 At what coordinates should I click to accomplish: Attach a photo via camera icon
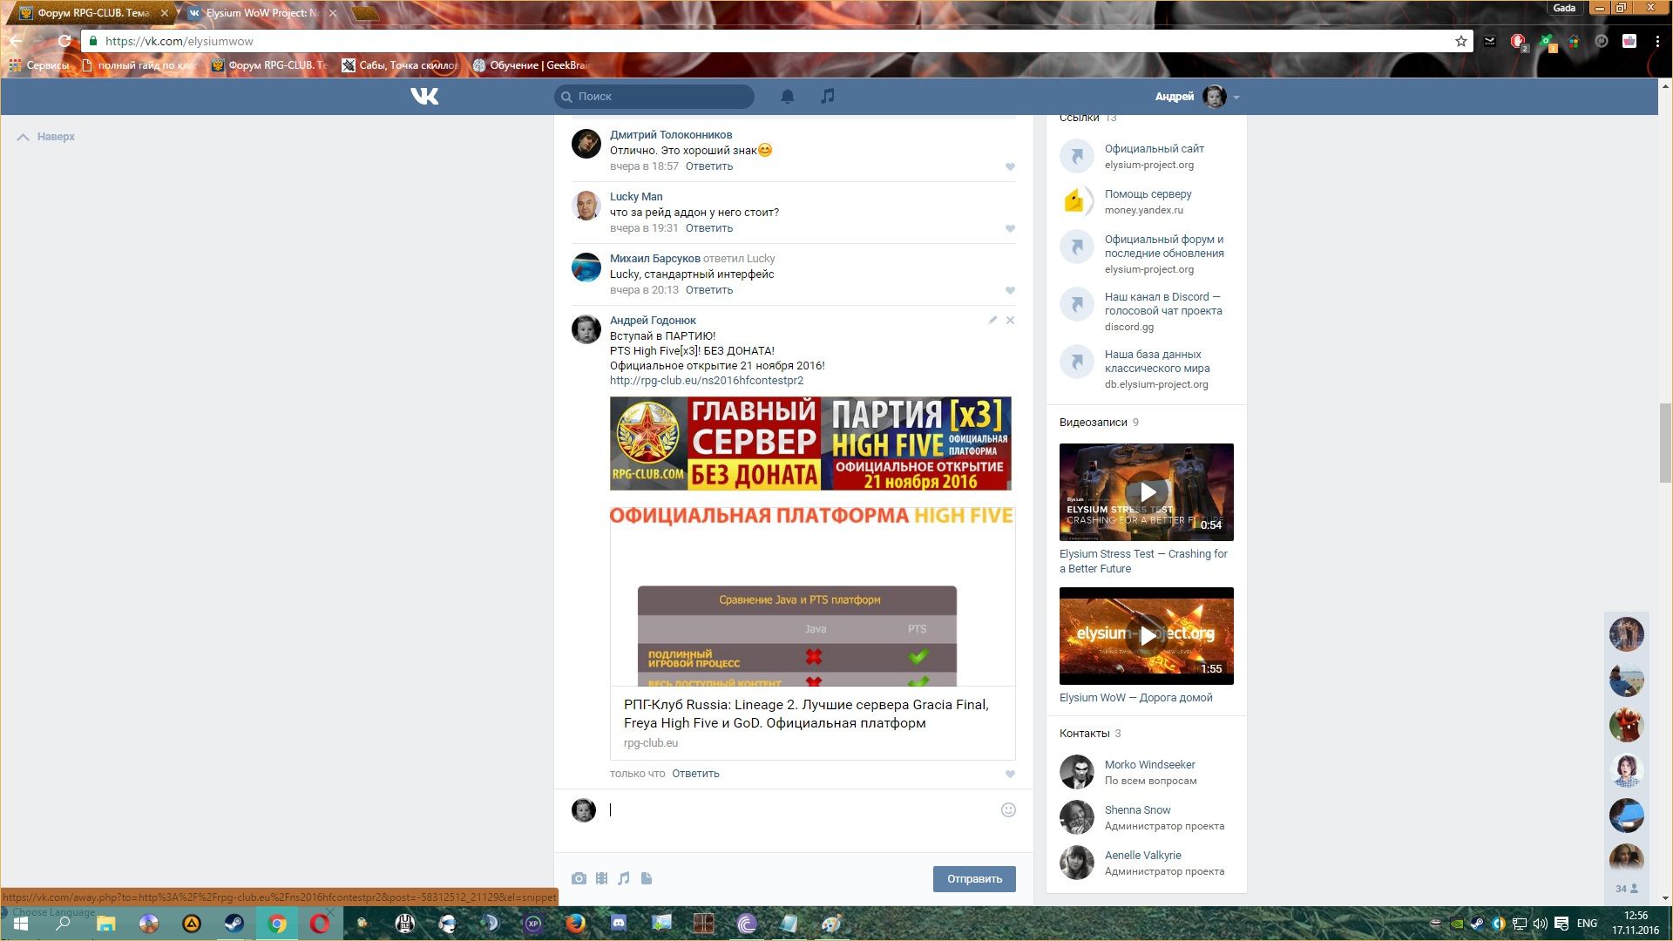tap(579, 878)
